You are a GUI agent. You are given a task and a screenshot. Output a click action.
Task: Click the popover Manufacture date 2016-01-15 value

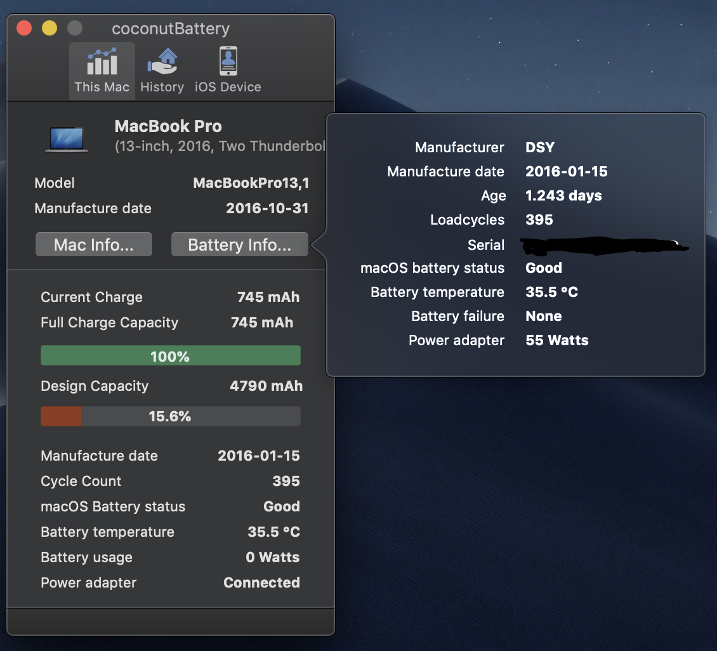(x=567, y=171)
